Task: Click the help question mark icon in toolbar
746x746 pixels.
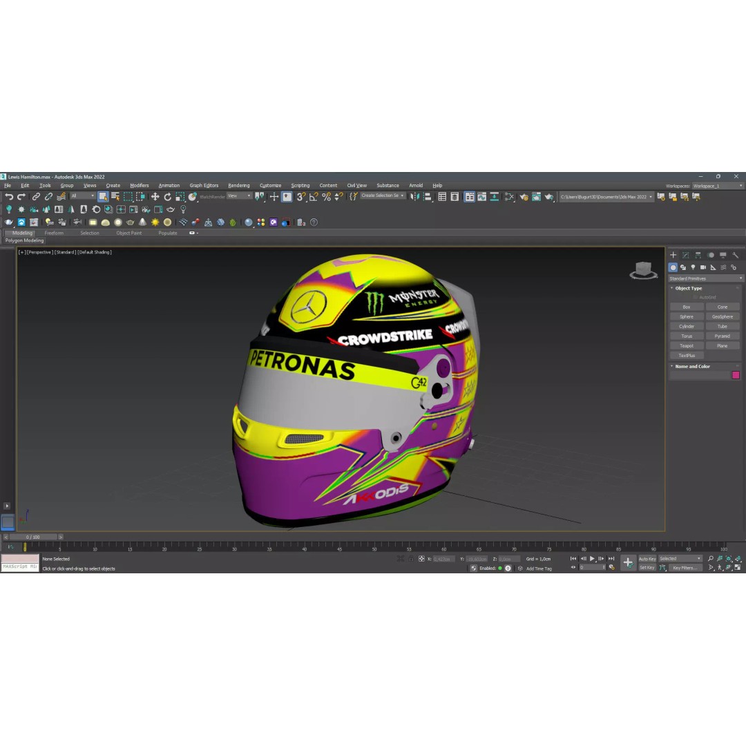Action: [314, 222]
